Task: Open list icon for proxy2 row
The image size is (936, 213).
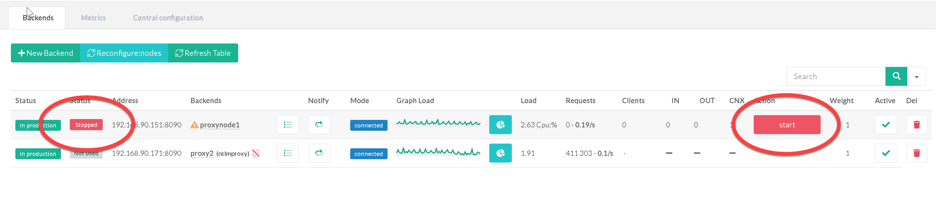Action: (x=287, y=153)
